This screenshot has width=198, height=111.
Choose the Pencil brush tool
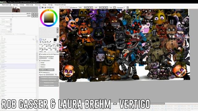(x=41, y=46)
